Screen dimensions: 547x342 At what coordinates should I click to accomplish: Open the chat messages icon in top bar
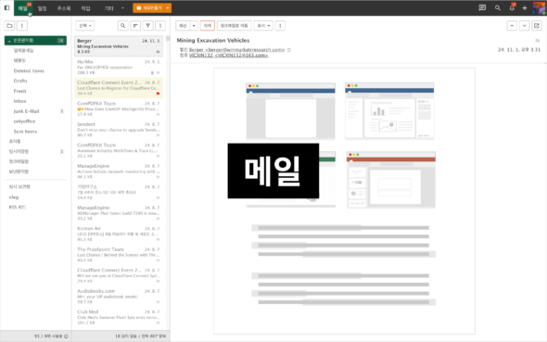[x=482, y=7]
